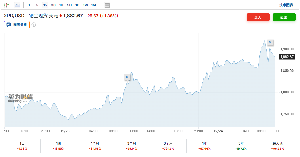The width and height of the screenshot is (300, 157).
Task: Select the 1 minute interval
Action: point(29,5)
